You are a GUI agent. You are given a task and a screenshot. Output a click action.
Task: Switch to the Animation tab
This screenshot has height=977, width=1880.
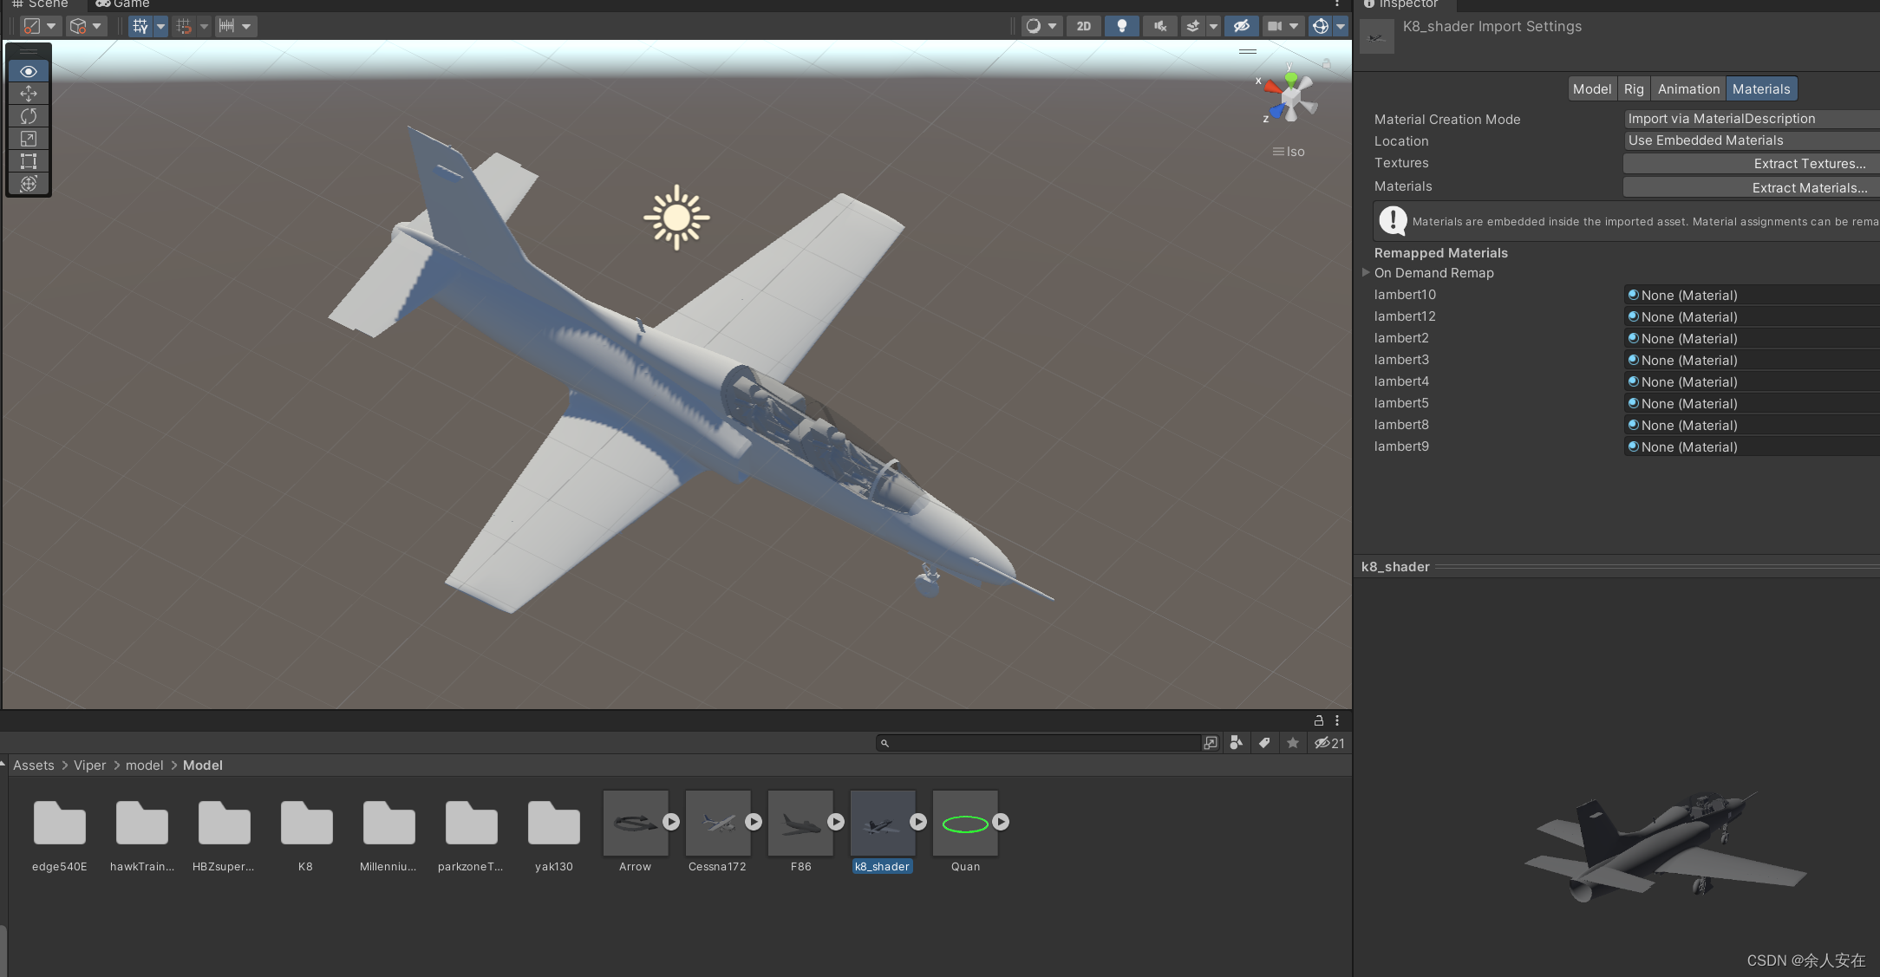[x=1687, y=88]
